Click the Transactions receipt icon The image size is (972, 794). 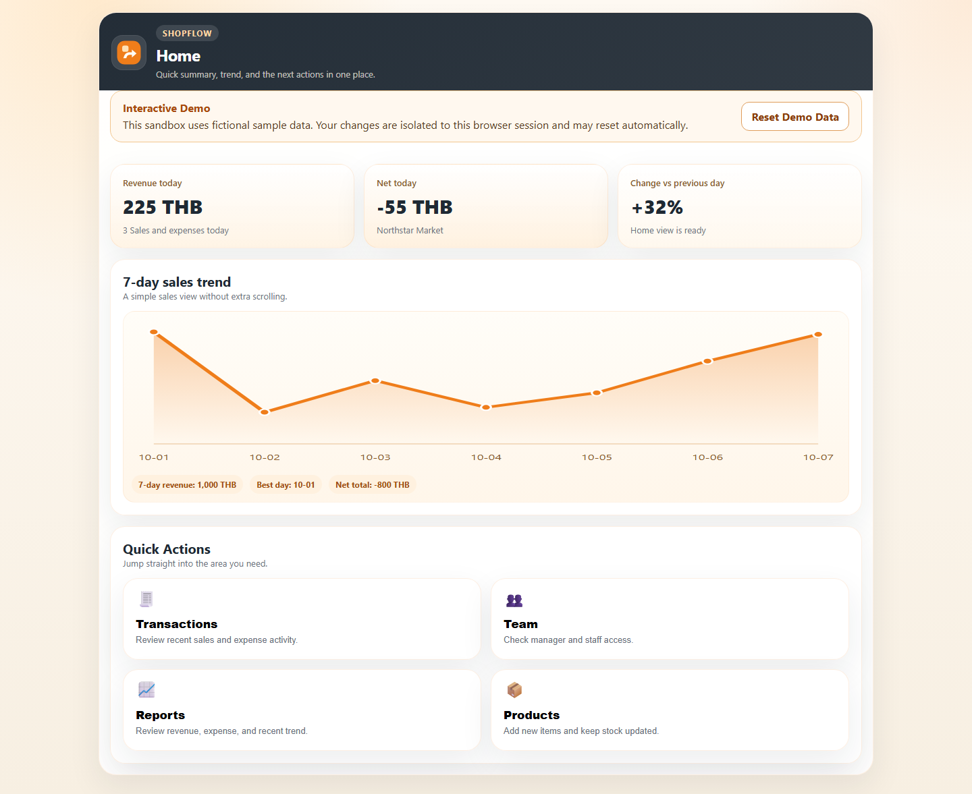[146, 599]
